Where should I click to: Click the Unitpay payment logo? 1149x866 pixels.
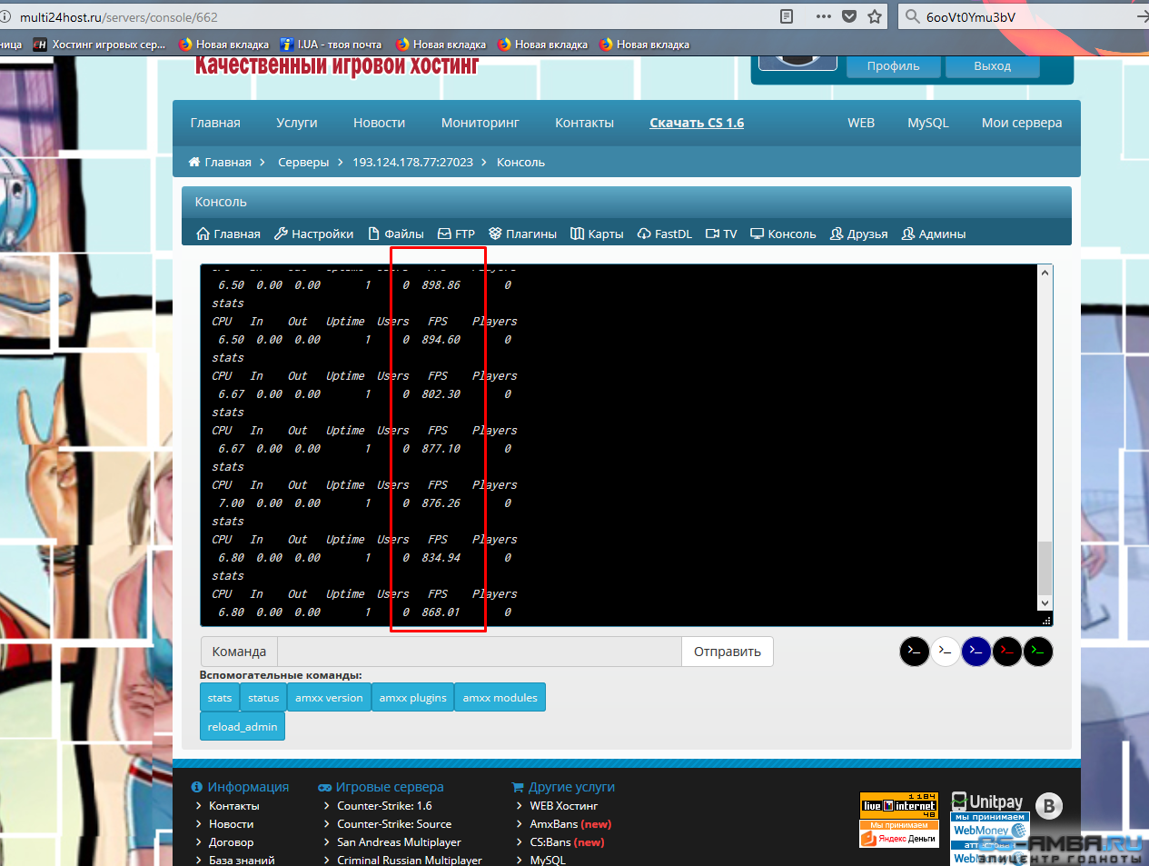pyautogui.click(x=987, y=801)
